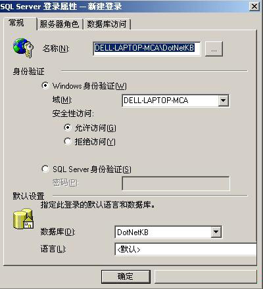This screenshot has height=289, width=263.
Task: Select SQL Server 身份验证 radio button
Action: tap(45, 169)
